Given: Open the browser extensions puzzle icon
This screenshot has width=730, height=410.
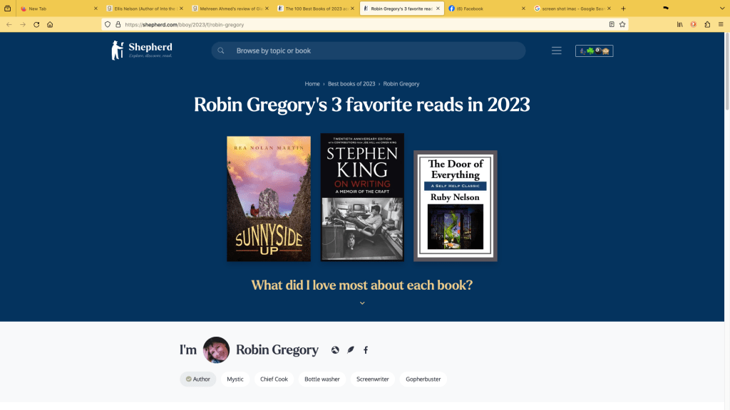Looking at the screenshot, I should pyautogui.click(x=707, y=25).
